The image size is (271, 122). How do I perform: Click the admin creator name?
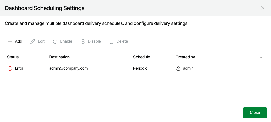[188, 68]
